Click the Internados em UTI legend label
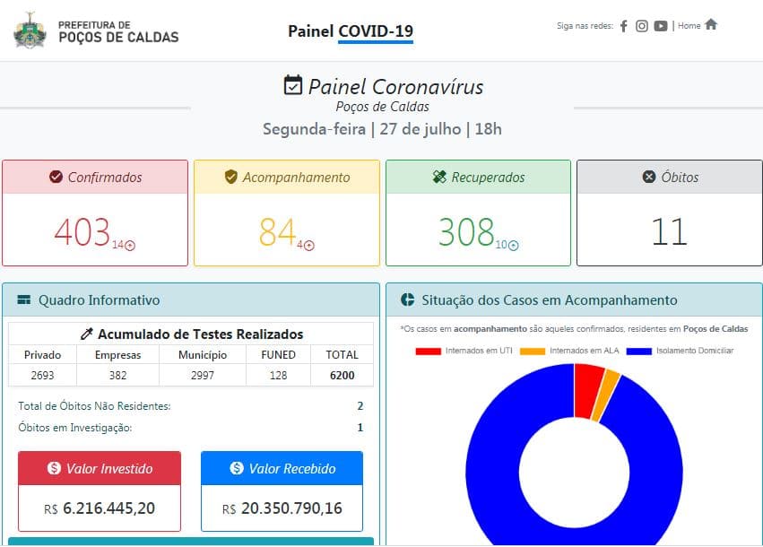 point(479,351)
